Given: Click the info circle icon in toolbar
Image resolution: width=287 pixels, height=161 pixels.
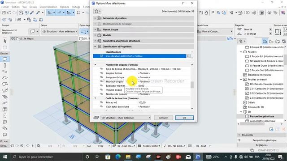Looking at the screenshot, I should point(248,13).
